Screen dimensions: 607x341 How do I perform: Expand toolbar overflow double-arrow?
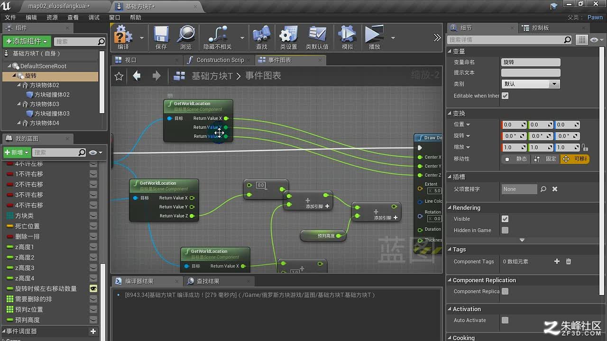click(437, 37)
